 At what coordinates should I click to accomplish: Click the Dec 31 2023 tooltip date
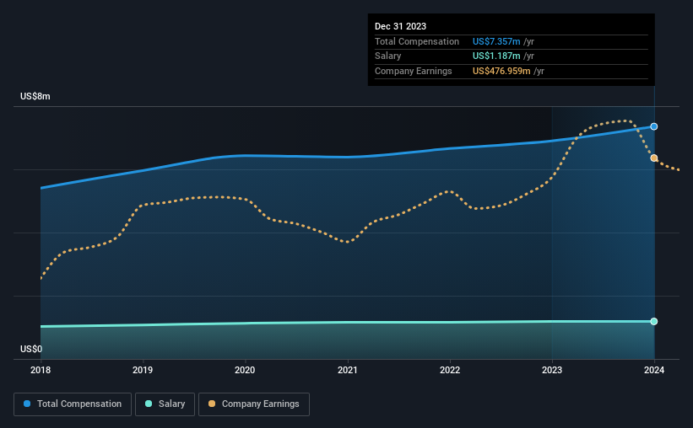[400, 26]
